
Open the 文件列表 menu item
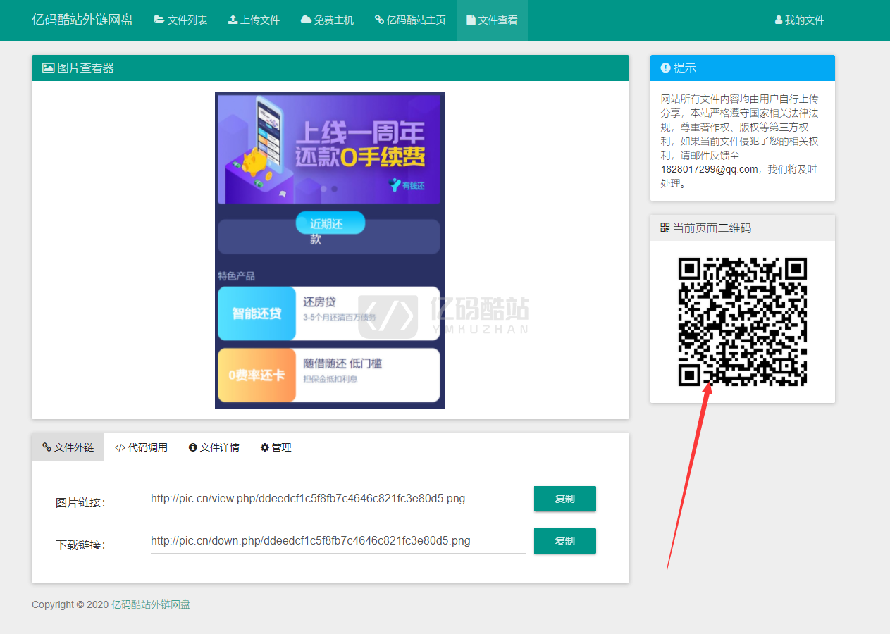(x=180, y=20)
